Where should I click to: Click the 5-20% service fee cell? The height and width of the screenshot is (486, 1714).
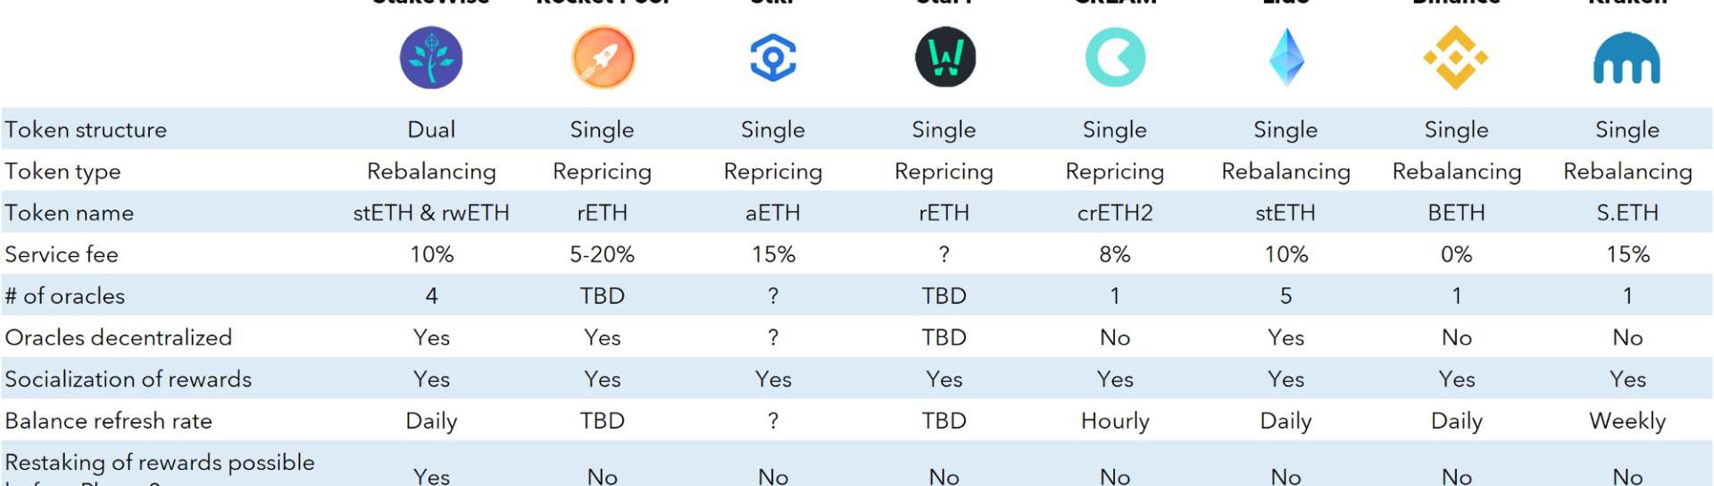[x=603, y=254]
